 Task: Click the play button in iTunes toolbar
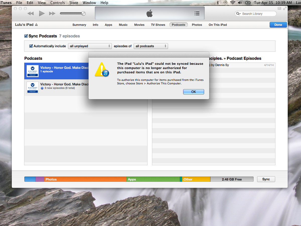click(42, 14)
